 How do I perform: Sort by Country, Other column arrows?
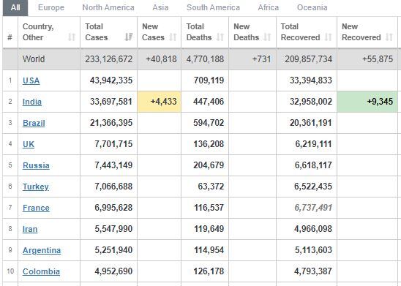(72, 37)
